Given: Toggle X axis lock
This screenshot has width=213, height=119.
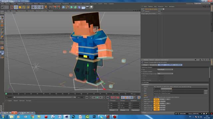Looking at the screenshot, I should pos(33,7).
